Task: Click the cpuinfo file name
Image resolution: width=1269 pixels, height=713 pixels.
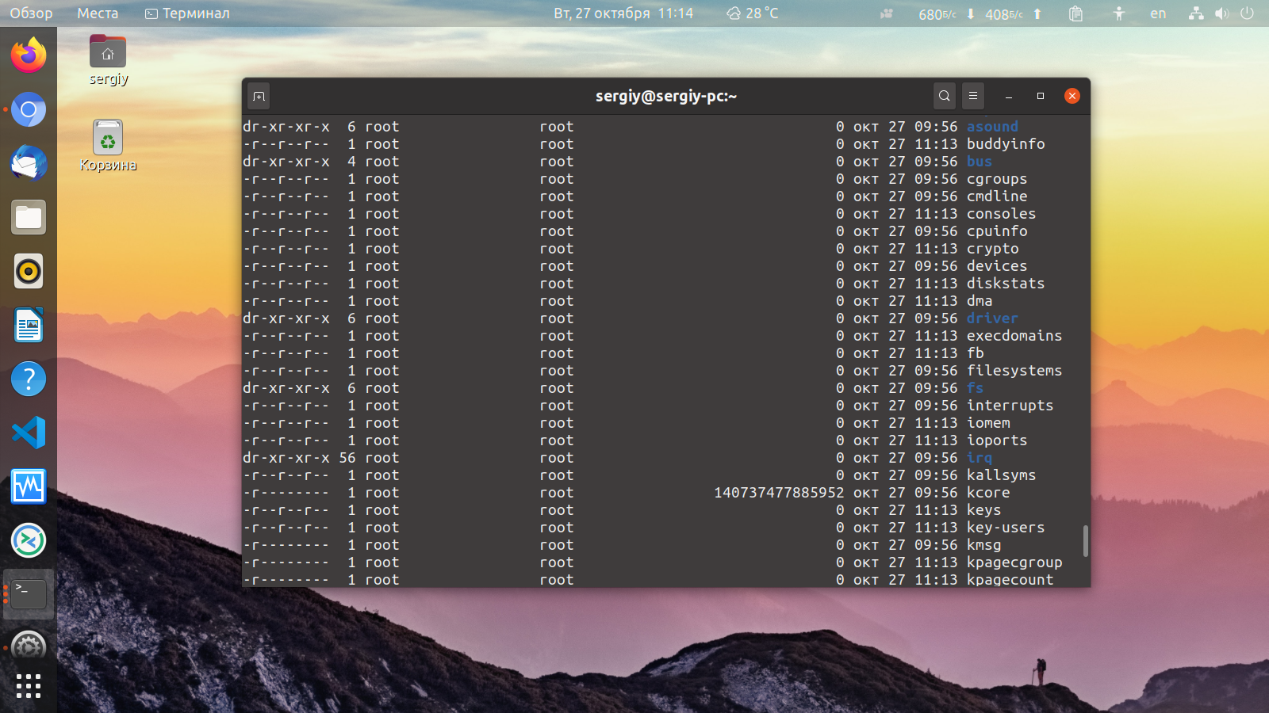Action: pos(997,231)
